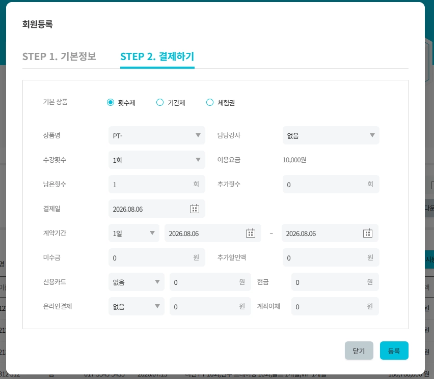Select the 체험권 radio option
434x379 pixels.
pyautogui.click(x=210, y=103)
